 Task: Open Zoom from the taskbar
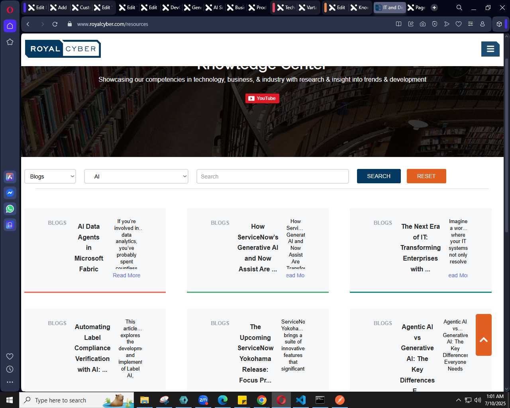click(x=203, y=400)
